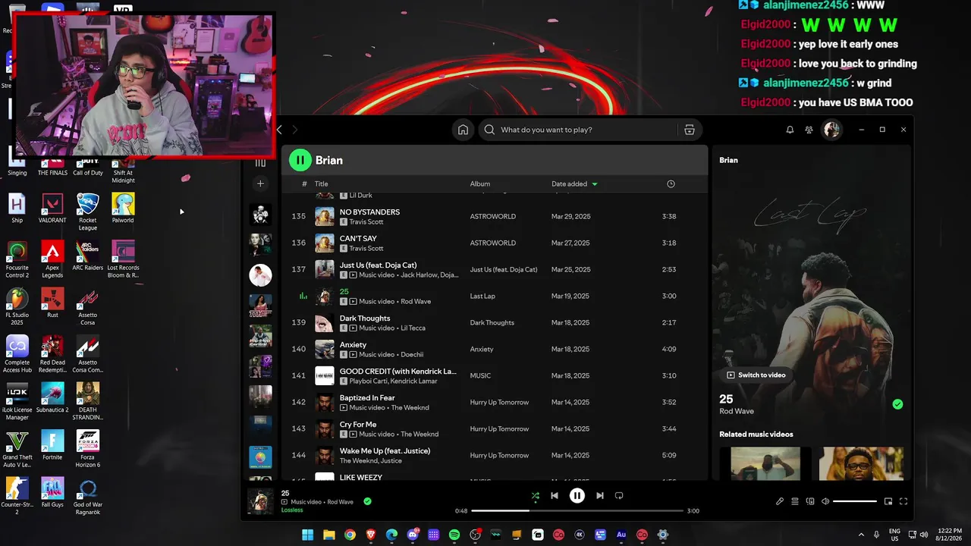
Task: Pause the Brian playlist with green button
Action: (300, 160)
